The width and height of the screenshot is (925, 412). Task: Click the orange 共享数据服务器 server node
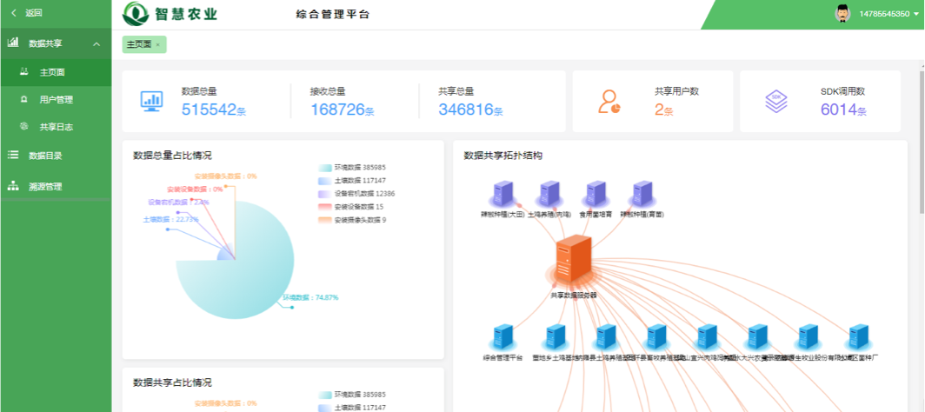[x=574, y=261]
